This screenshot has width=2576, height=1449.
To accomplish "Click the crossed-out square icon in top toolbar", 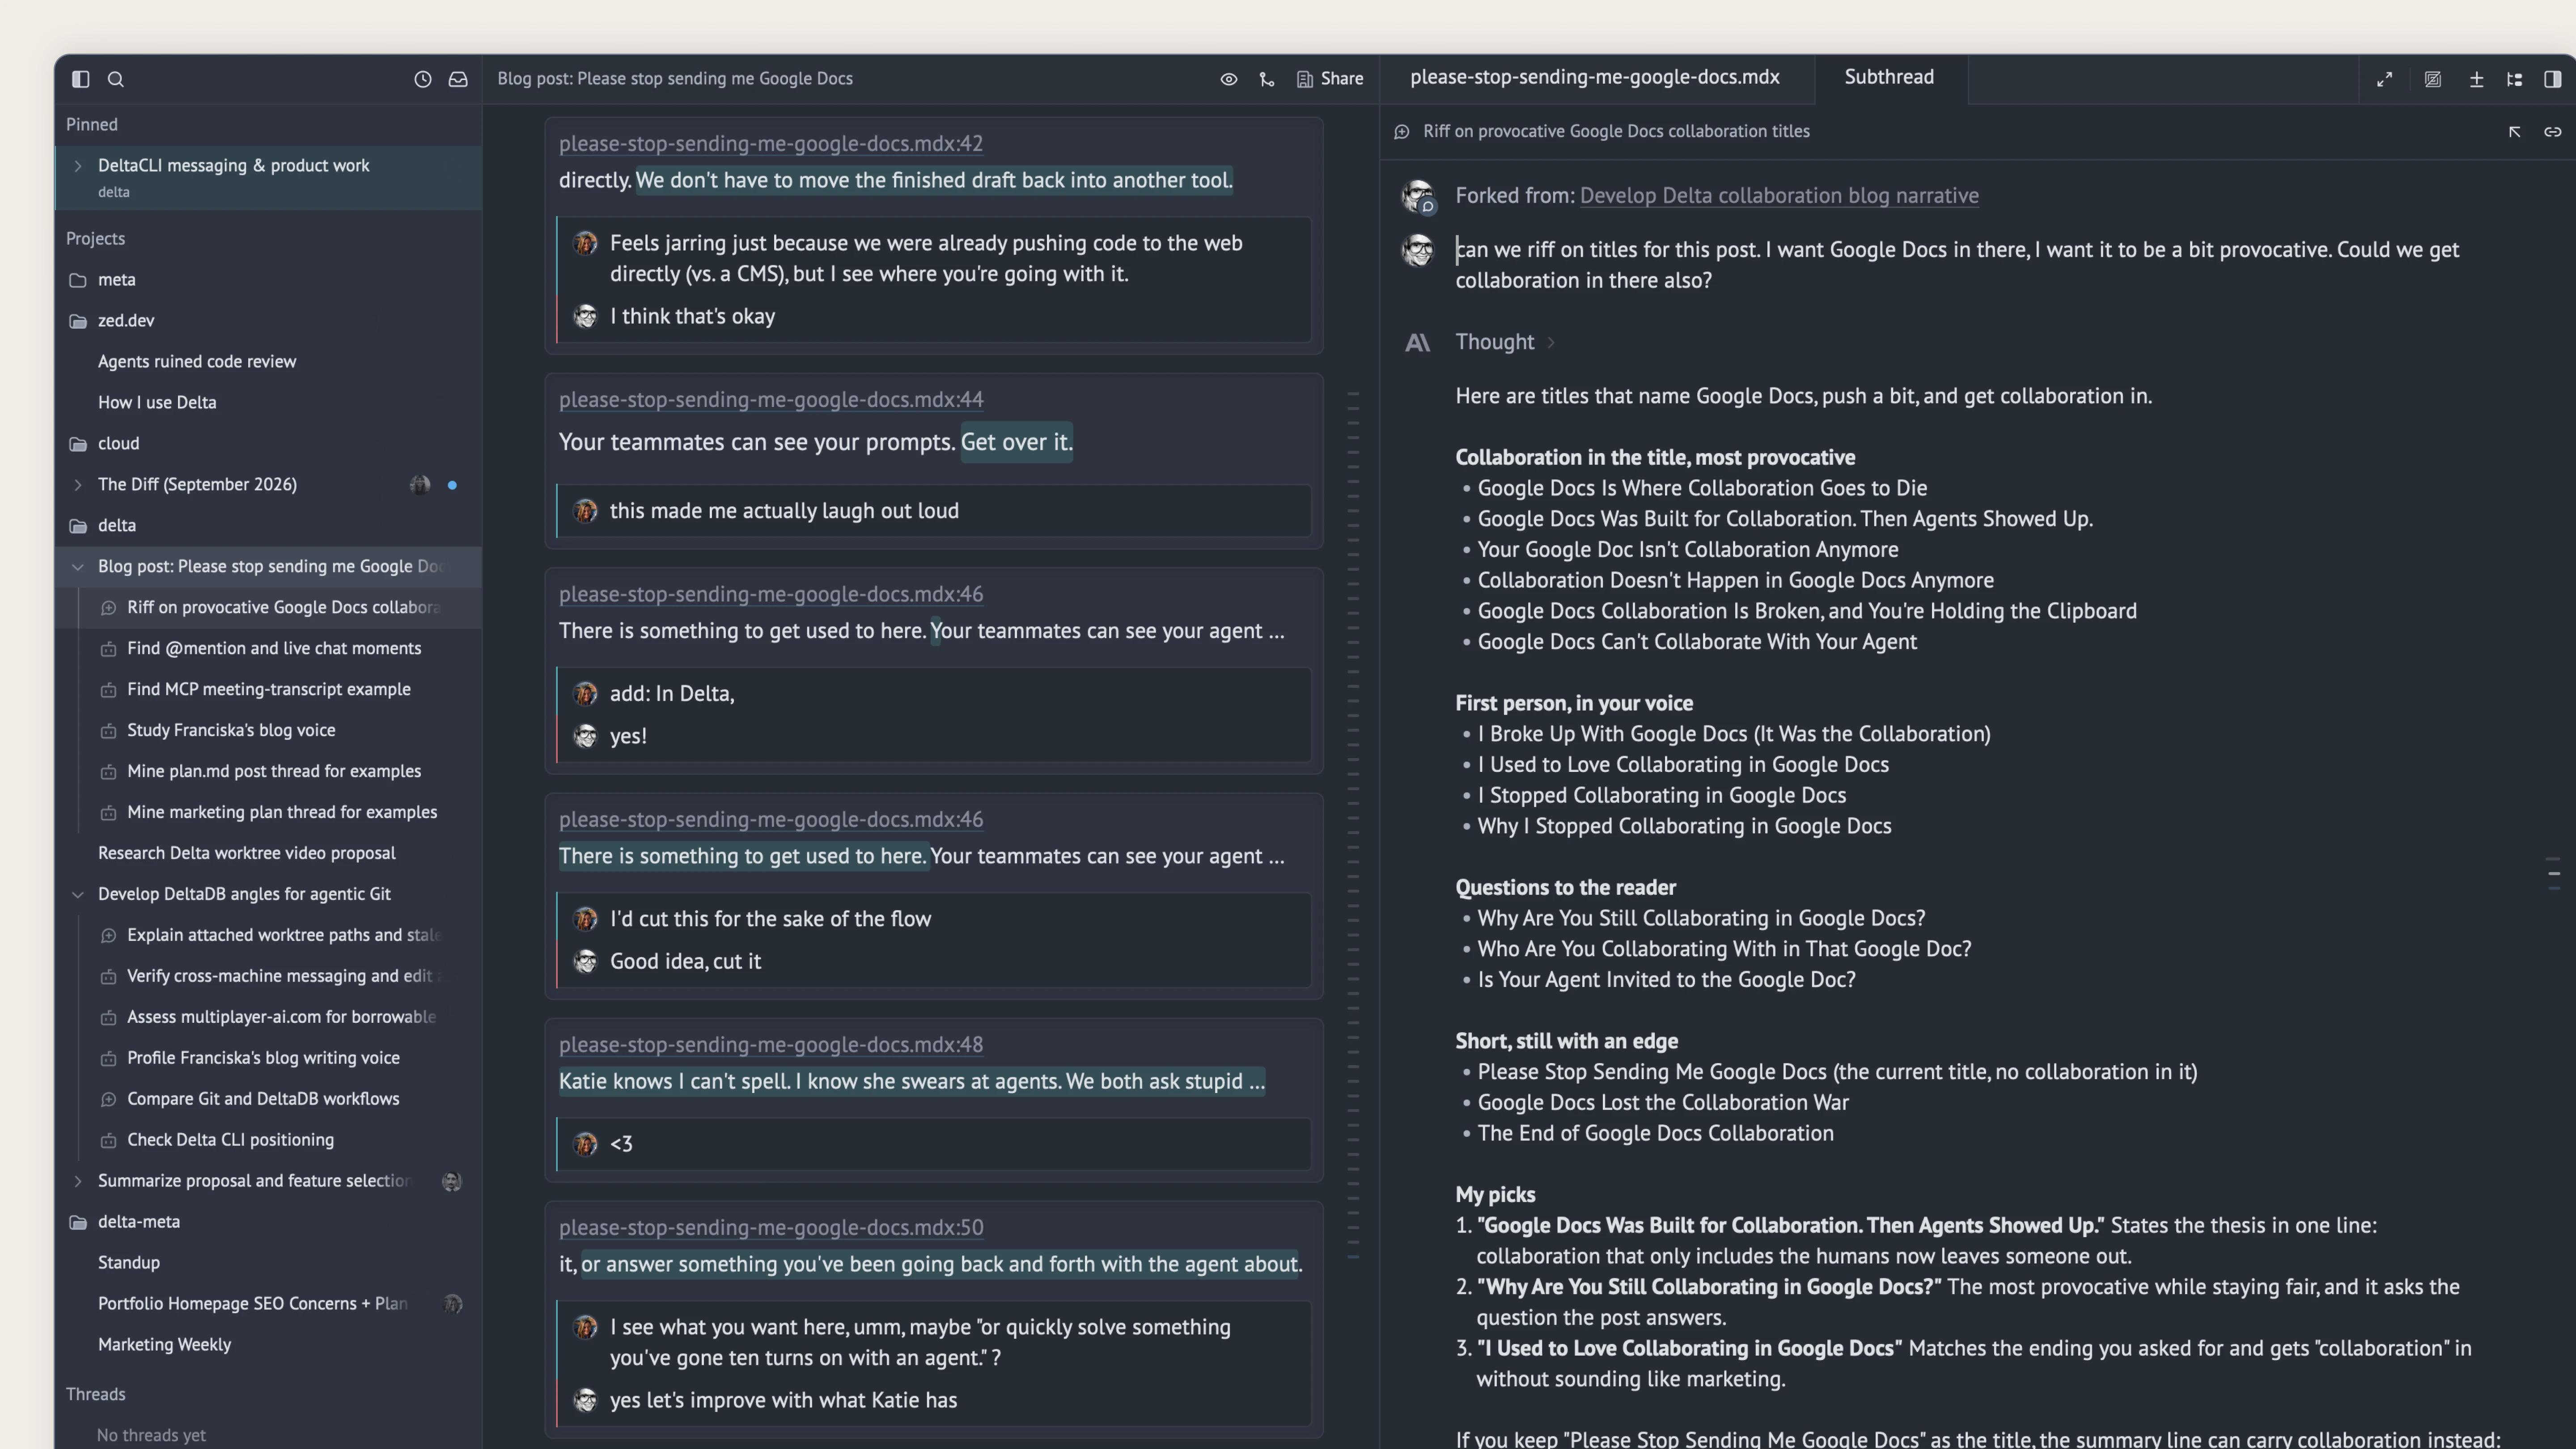I will click(x=2433, y=79).
